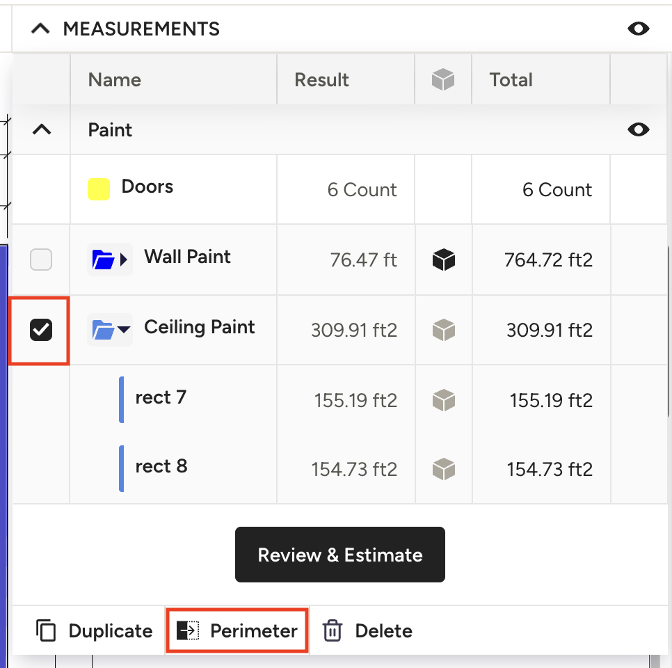Uncheck the Ceiling Paint checkbox

pyautogui.click(x=41, y=330)
